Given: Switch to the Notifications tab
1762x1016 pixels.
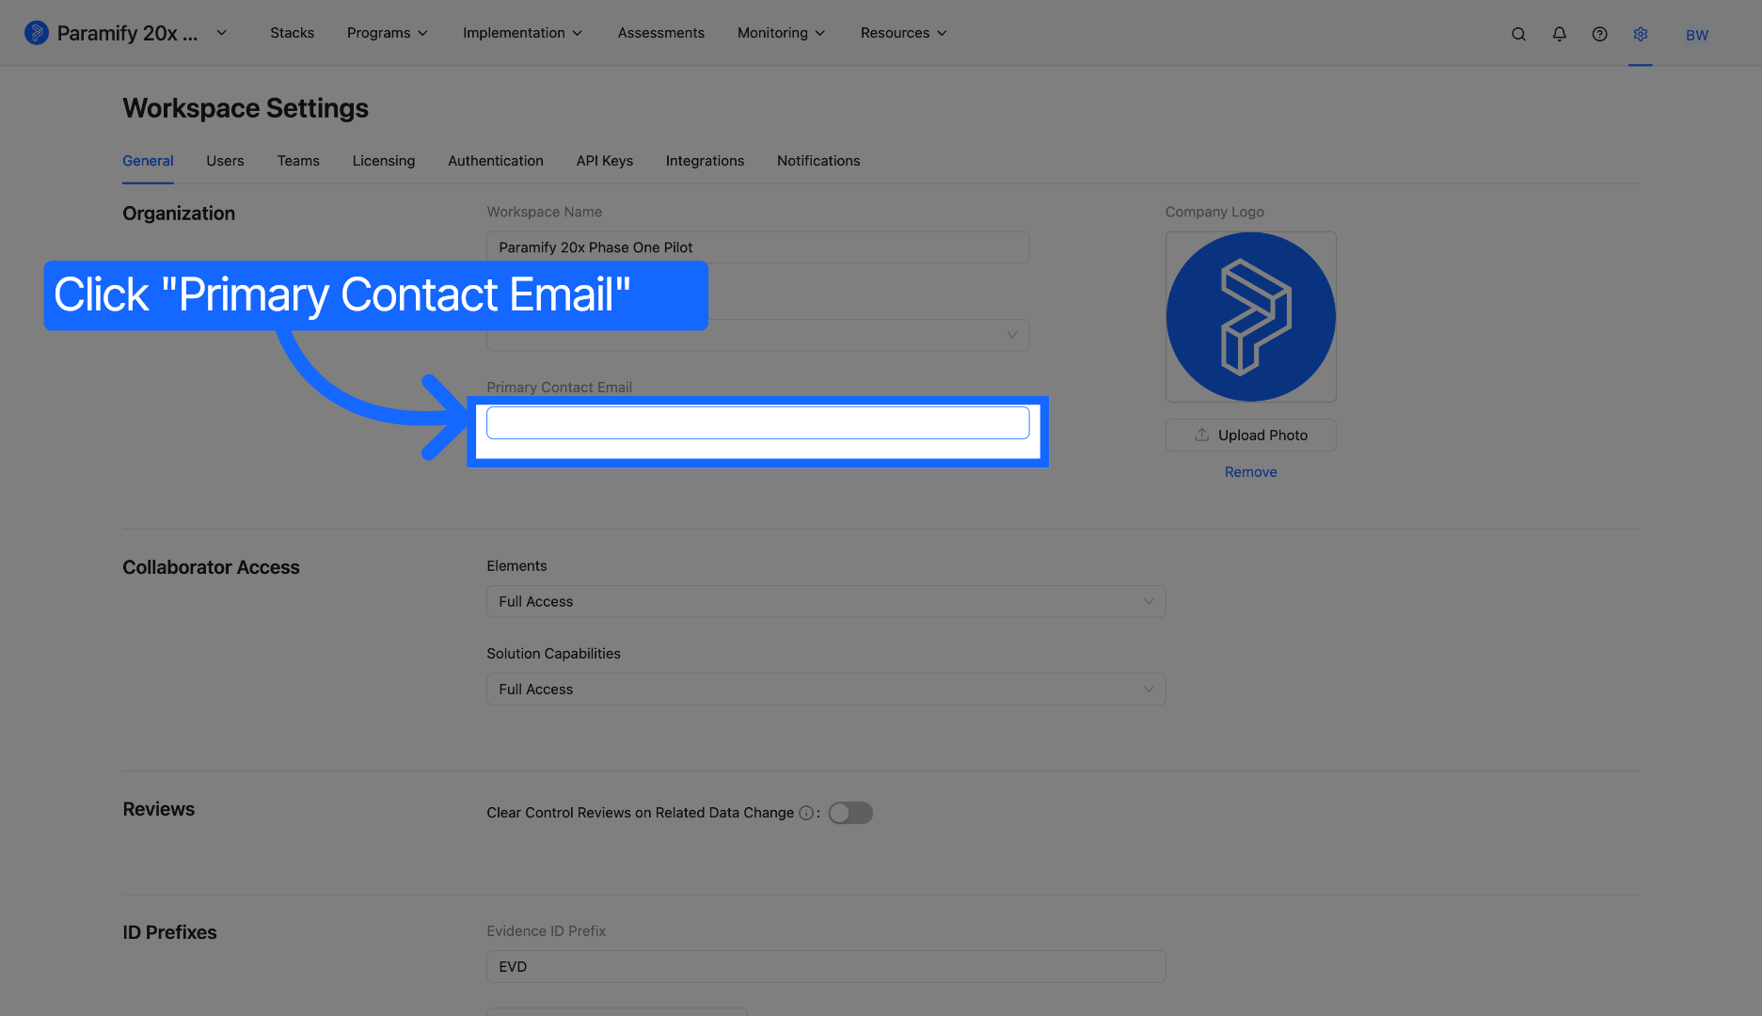Looking at the screenshot, I should click(x=818, y=161).
